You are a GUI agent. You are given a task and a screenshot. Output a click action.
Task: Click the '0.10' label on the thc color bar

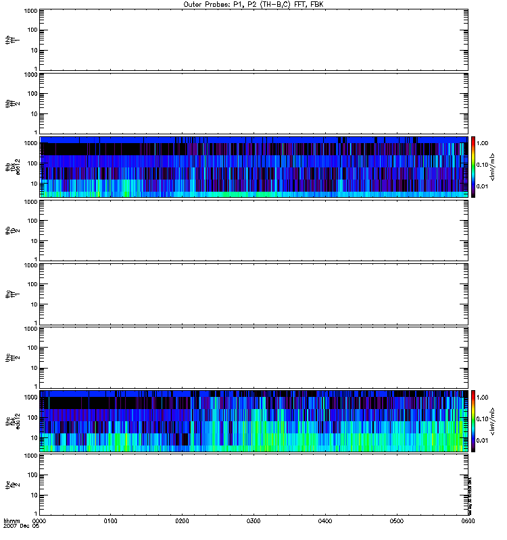(x=482, y=419)
